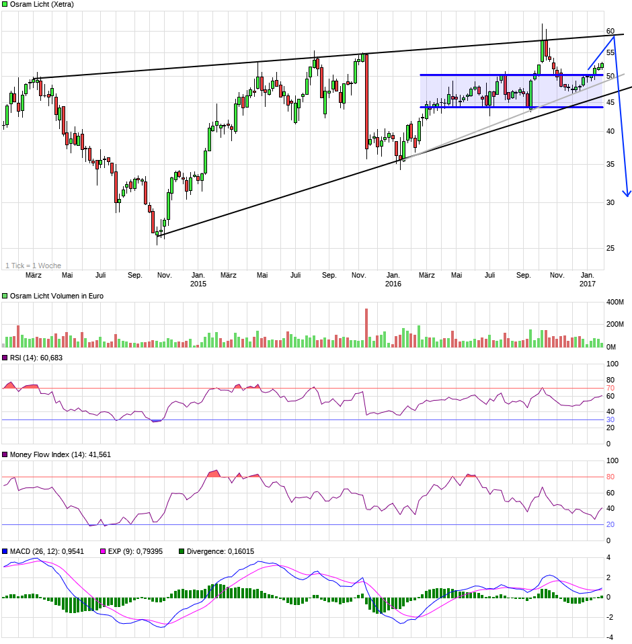
Task: Click the 25 price axis label
Action: pos(610,248)
